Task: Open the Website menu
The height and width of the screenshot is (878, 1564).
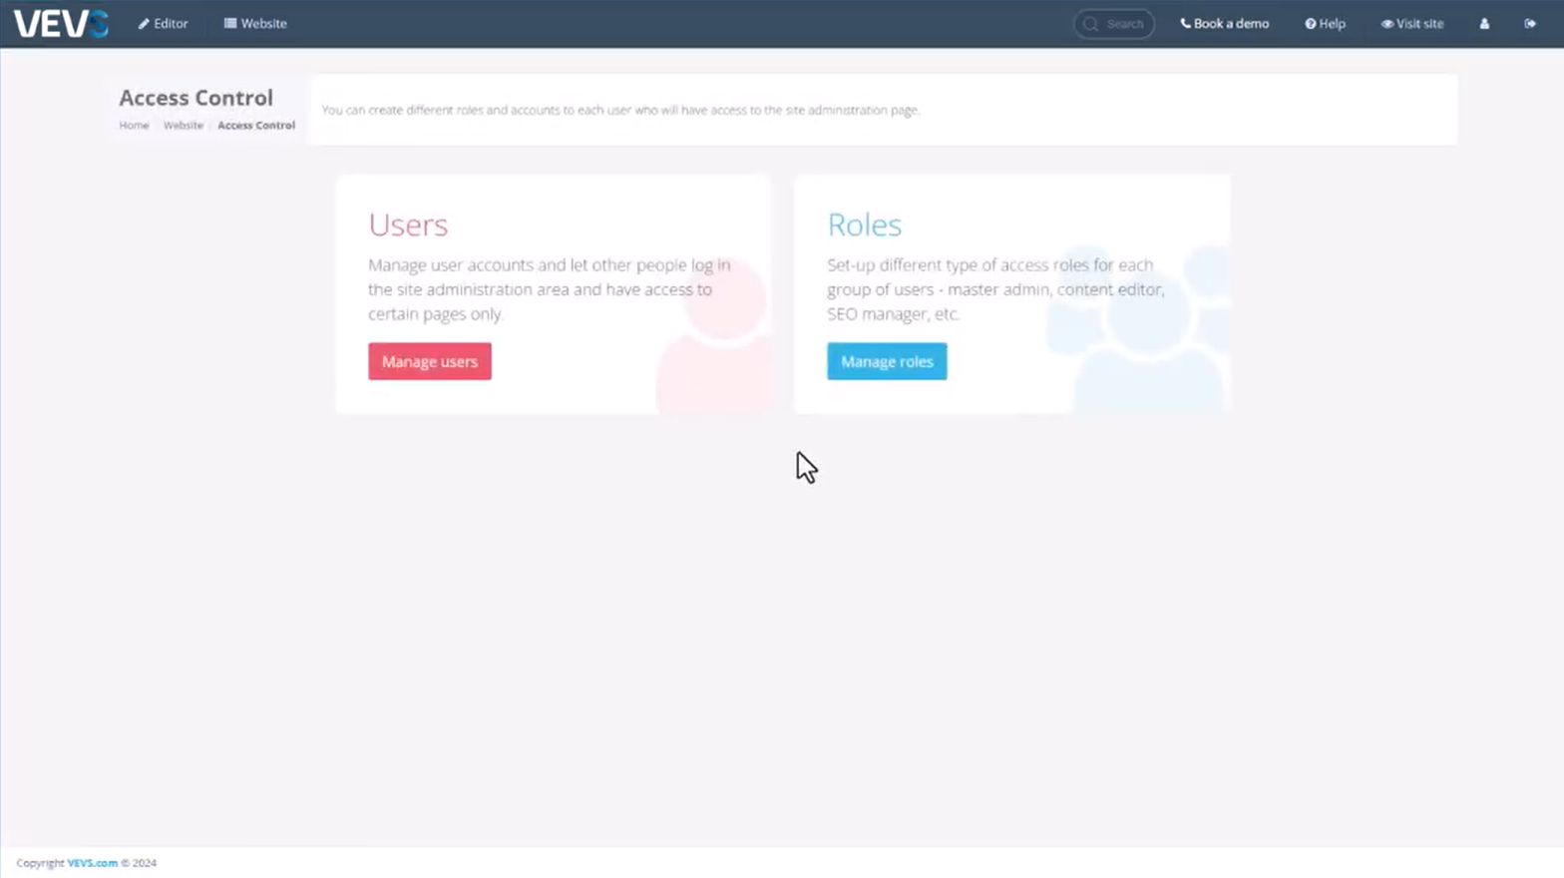Action: [x=255, y=23]
